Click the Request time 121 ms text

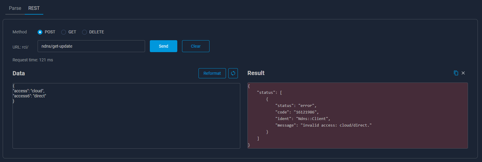coord(33,60)
